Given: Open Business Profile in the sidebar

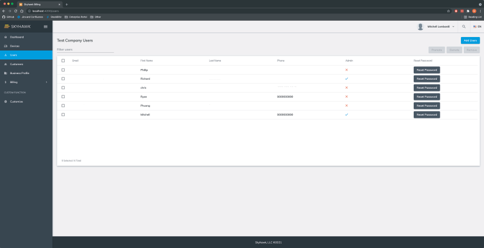Looking at the screenshot, I should 26,74.
